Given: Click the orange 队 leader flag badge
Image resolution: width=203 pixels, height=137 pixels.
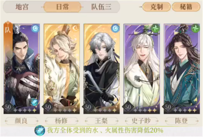Looking at the screenshot, I should coord(8,29).
